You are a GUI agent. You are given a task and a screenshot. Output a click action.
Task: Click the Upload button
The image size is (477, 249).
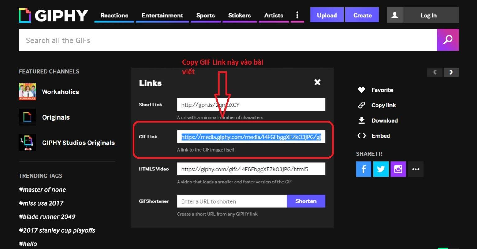click(327, 15)
